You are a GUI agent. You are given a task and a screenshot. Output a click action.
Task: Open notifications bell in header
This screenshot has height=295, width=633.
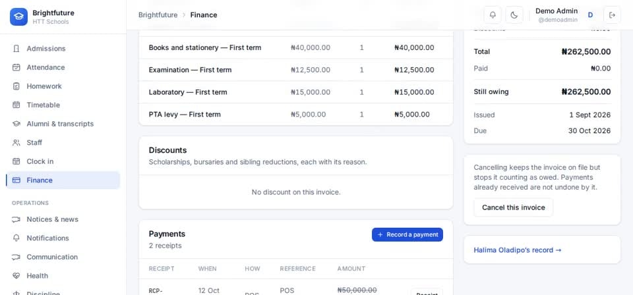(493, 15)
